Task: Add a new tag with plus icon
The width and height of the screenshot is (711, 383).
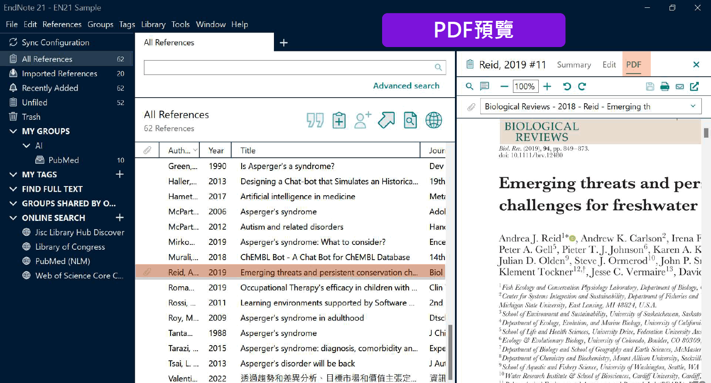Action: [x=120, y=174]
